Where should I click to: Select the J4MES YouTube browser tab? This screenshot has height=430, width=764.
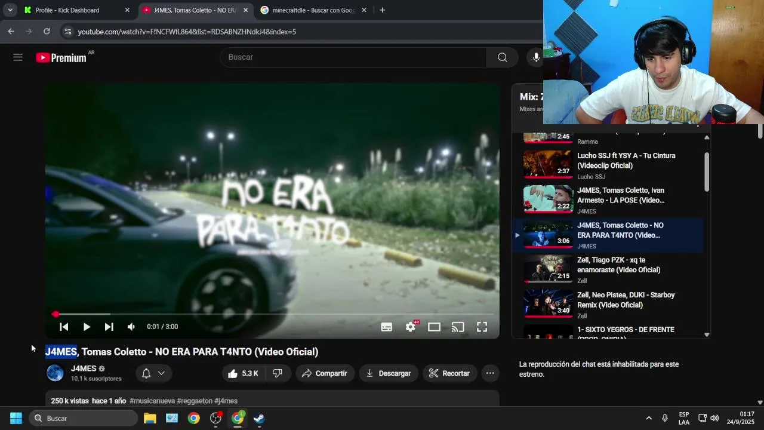click(195, 10)
